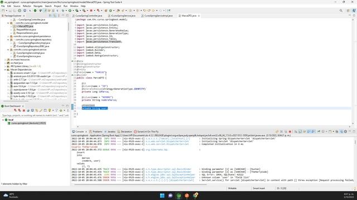The image size is (357, 200).
Task: Open the Spring Tool Suite taskbar icon
Action: (178, 196)
